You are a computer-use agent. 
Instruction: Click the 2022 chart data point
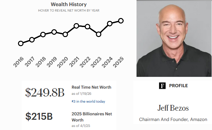87,26
